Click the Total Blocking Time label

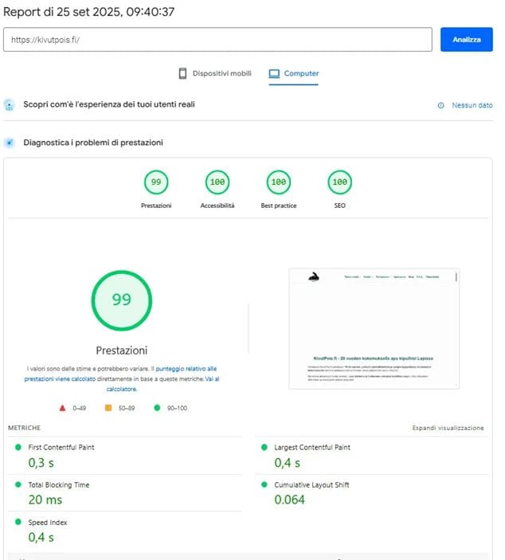coord(59,485)
